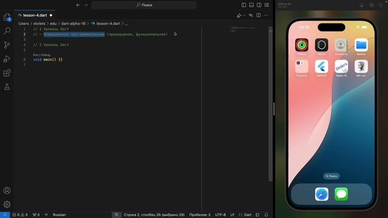Open Safari in the iPhone dock
The height and width of the screenshot is (218, 388).
pos(321,194)
